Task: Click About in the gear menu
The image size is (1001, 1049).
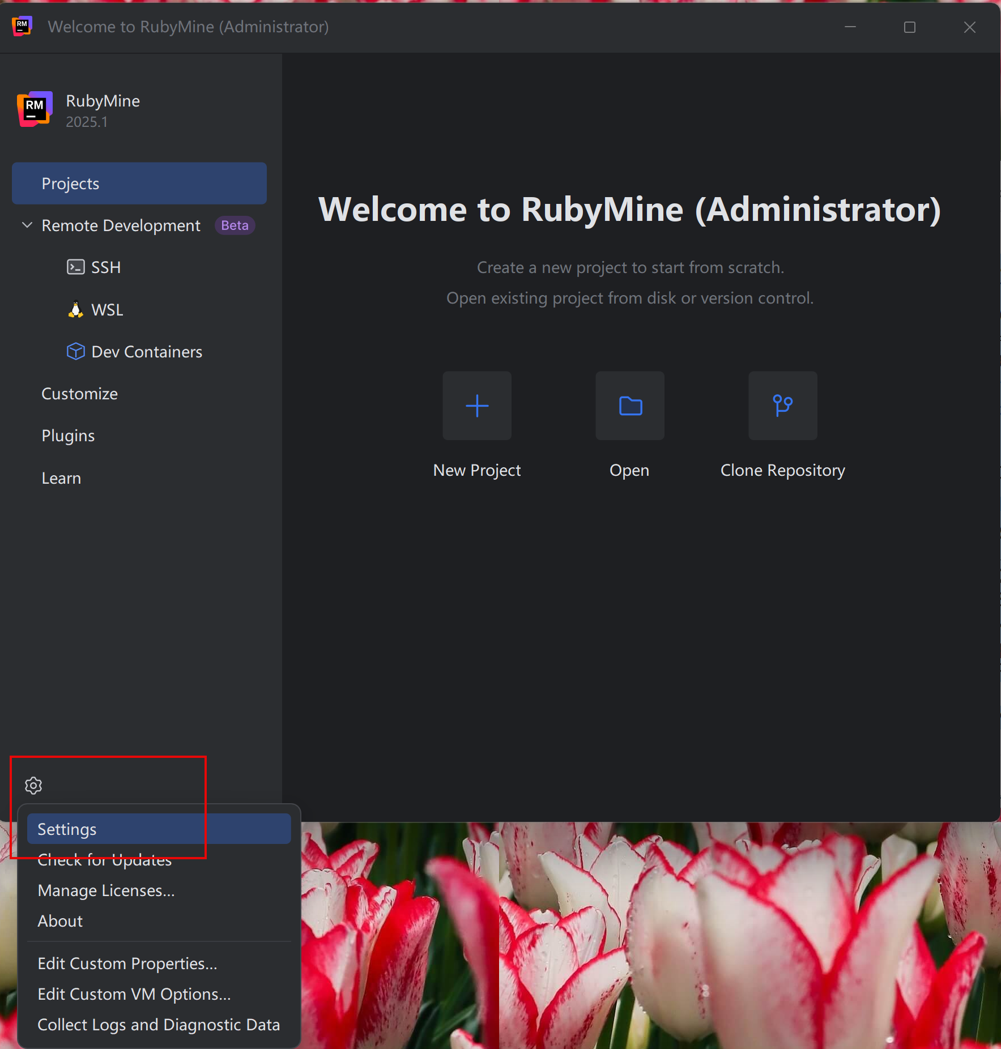Action: tap(60, 921)
